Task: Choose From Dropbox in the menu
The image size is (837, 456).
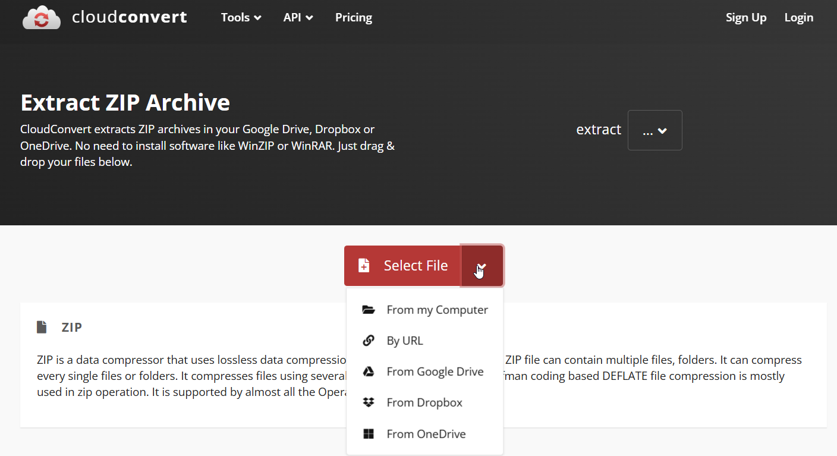Action: point(424,402)
